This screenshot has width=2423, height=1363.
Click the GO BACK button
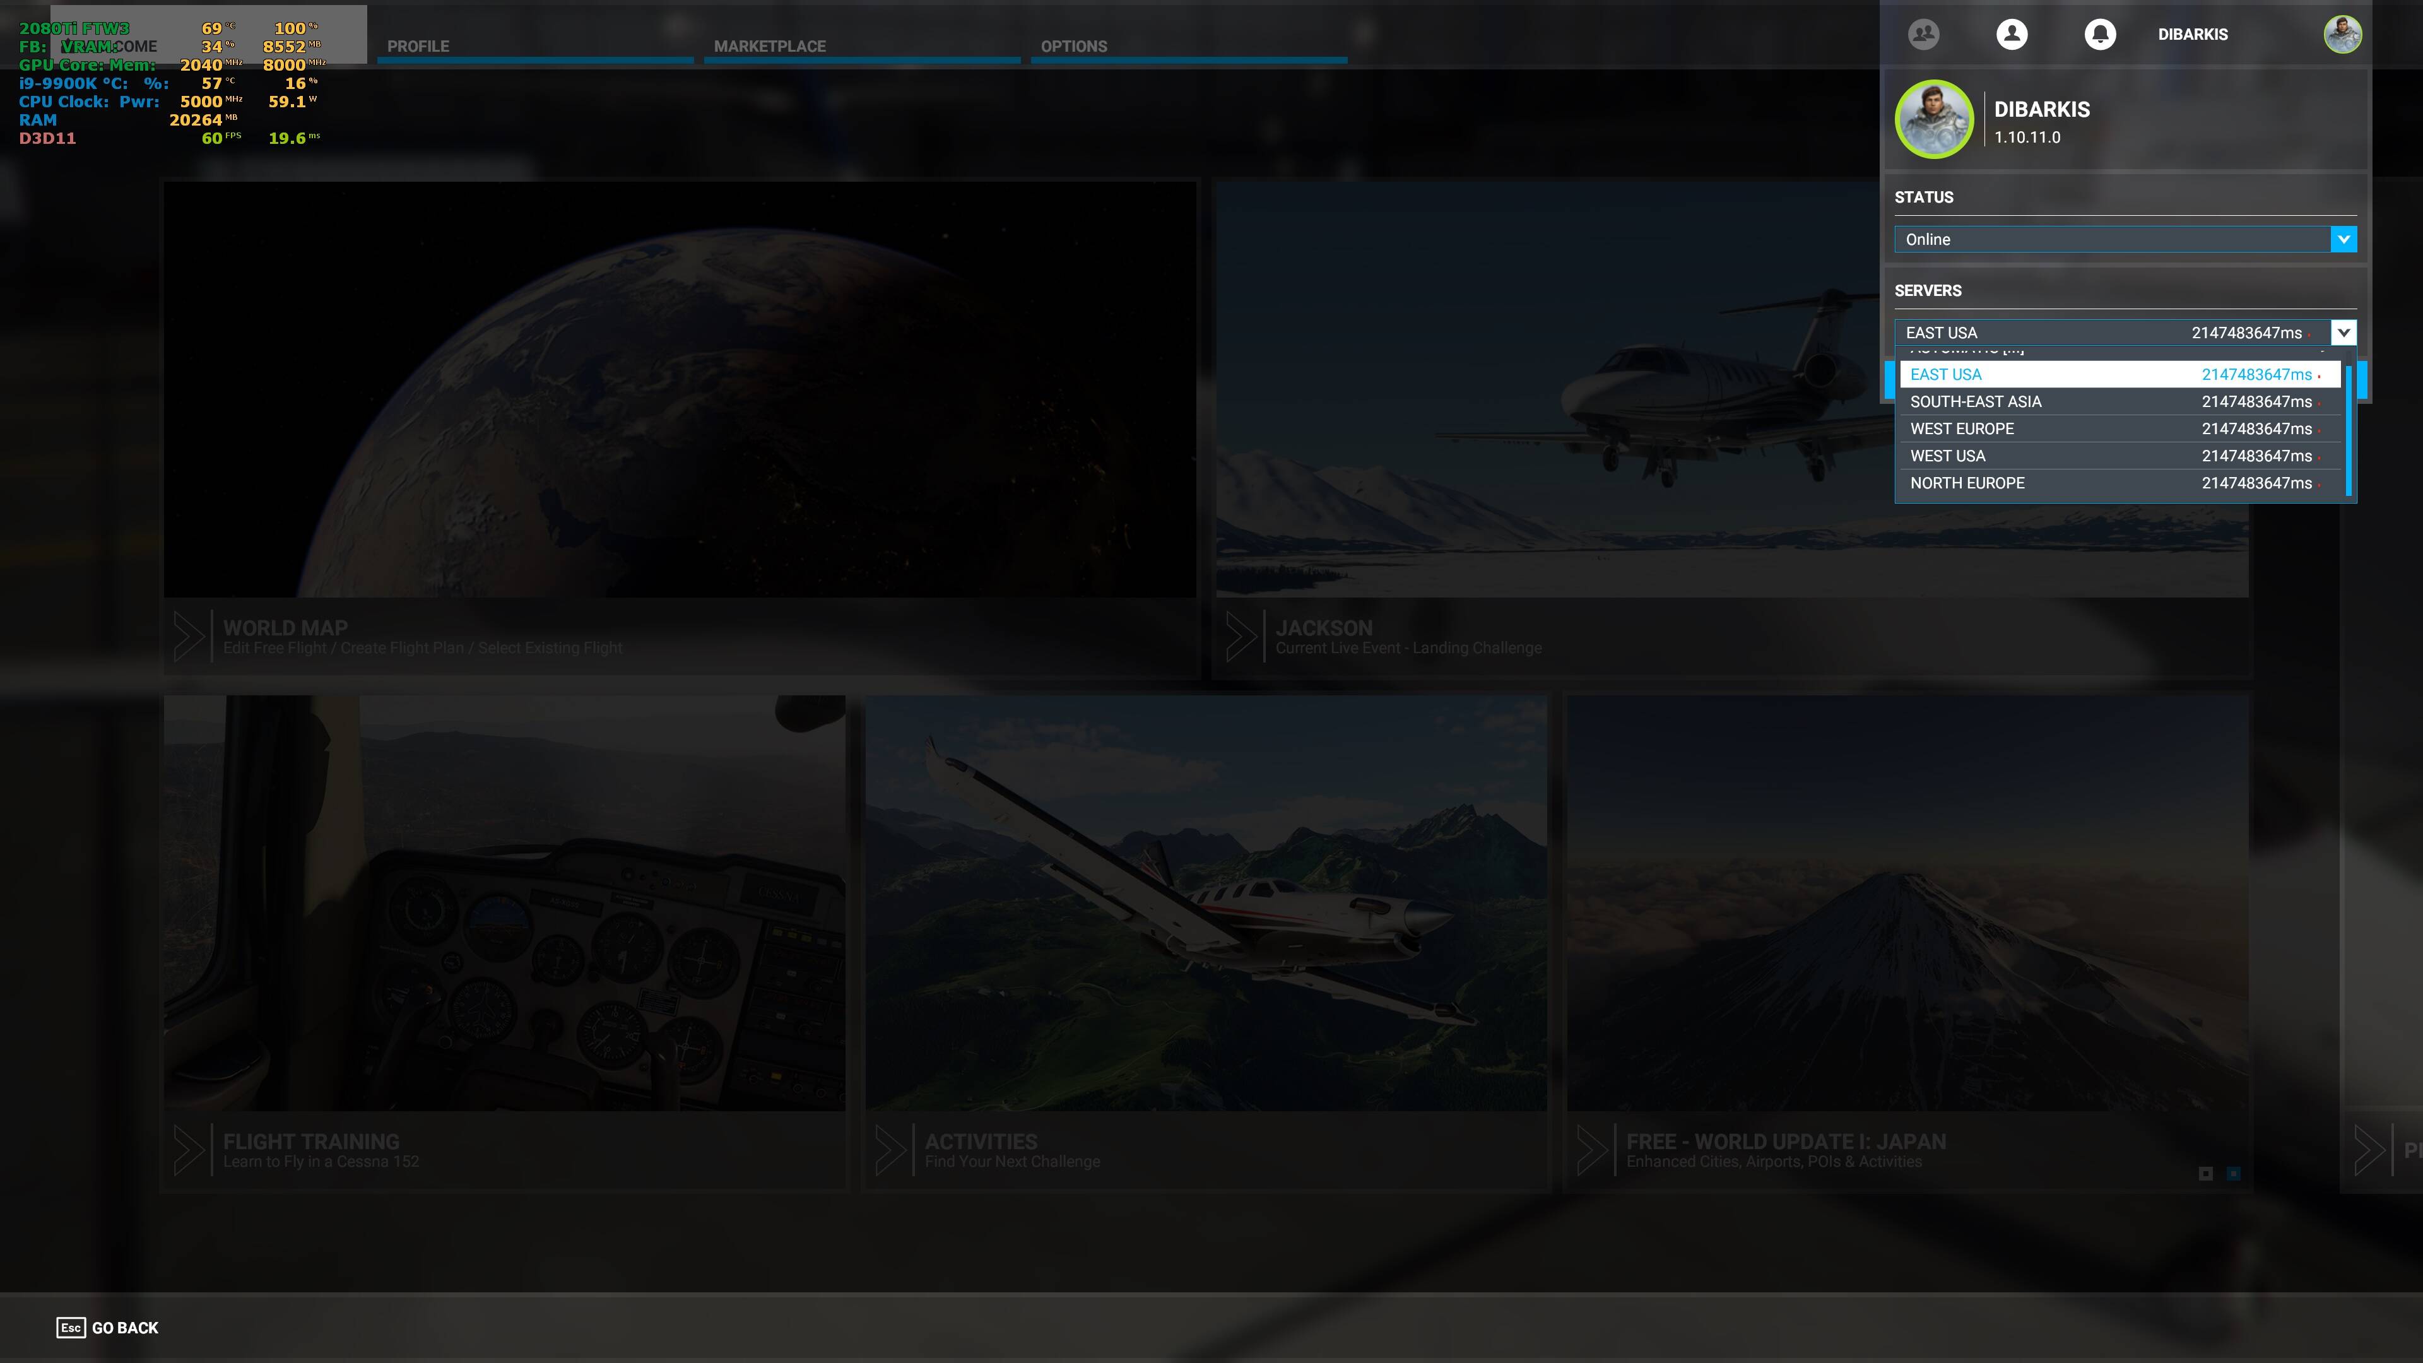[x=107, y=1327]
